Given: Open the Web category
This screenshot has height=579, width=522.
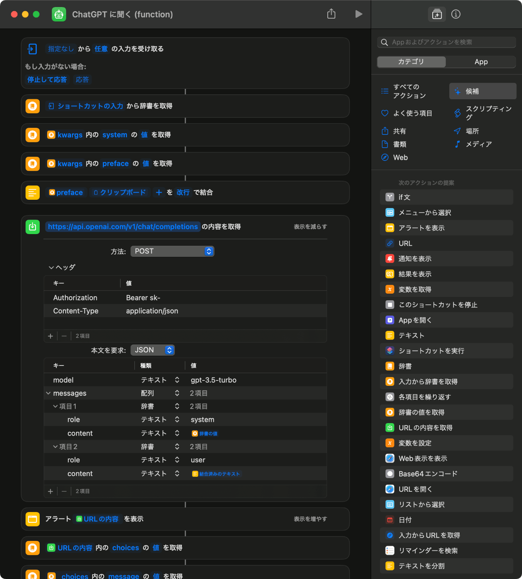Looking at the screenshot, I should pyautogui.click(x=395, y=158).
